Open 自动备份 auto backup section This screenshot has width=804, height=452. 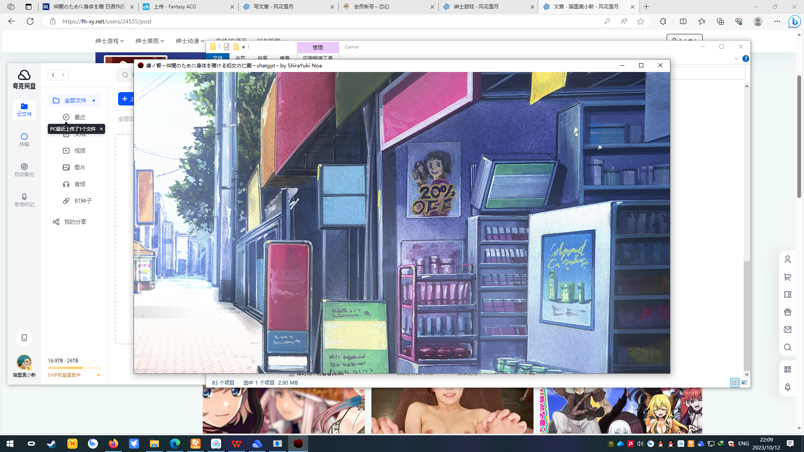[x=24, y=169]
